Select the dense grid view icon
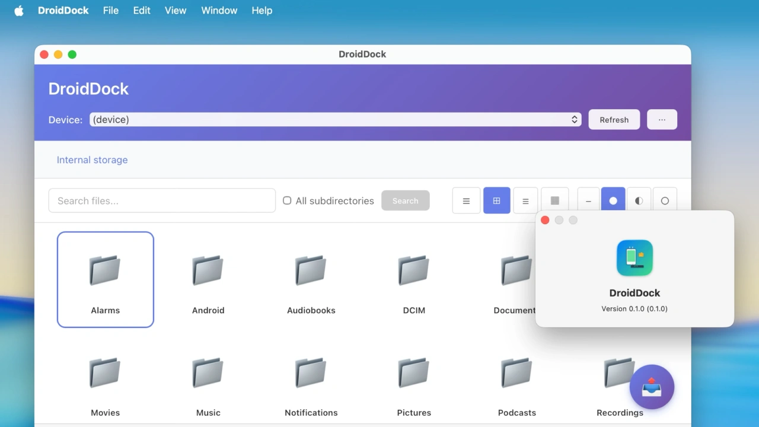The image size is (759, 427). click(554, 200)
